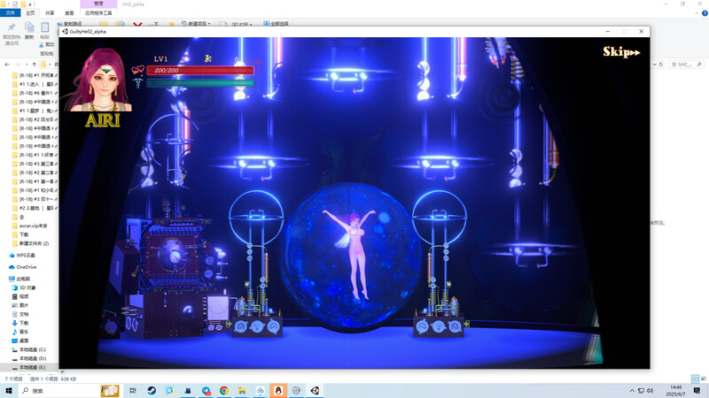Click the hearts icon beside the health bar

(138, 70)
